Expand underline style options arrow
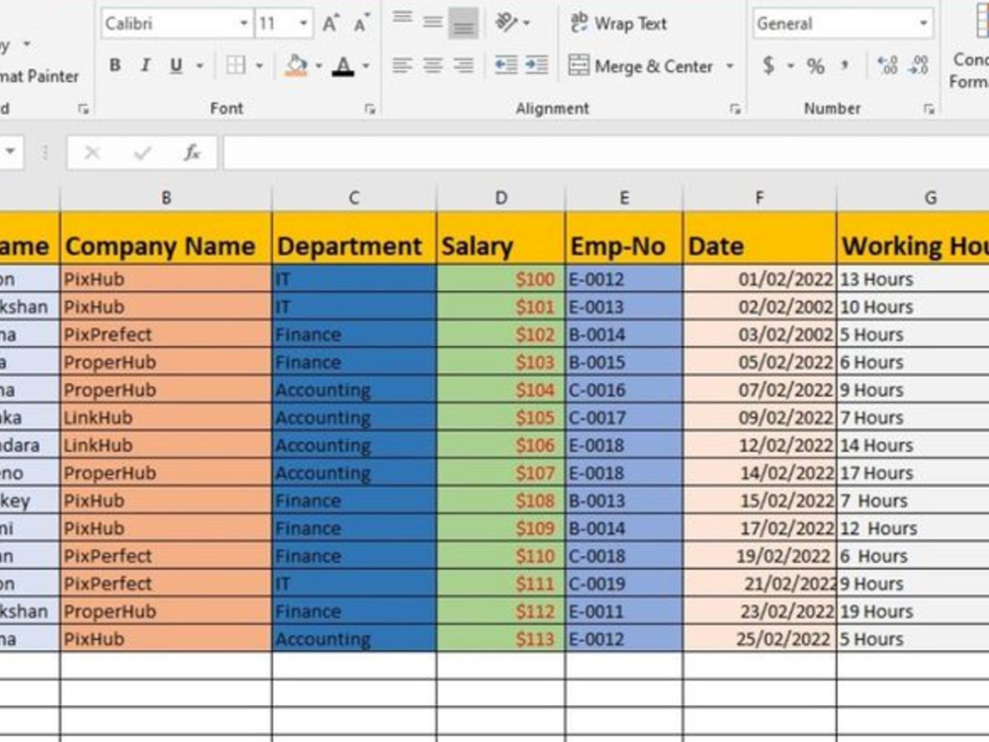 [200, 65]
